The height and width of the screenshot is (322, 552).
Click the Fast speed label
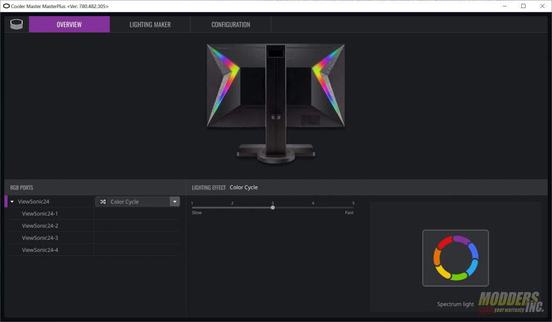pyautogui.click(x=349, y=213)
